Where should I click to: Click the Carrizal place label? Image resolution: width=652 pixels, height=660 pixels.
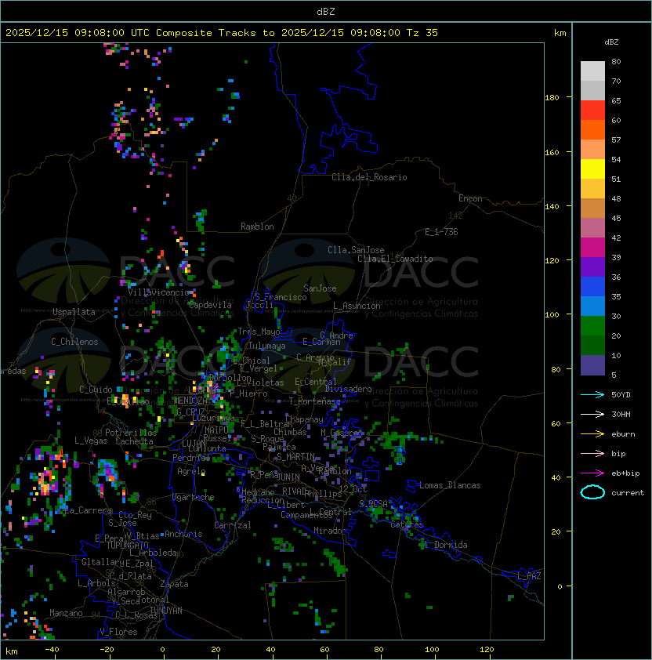coord(233,525)
